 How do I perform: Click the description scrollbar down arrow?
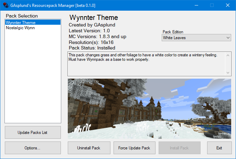[x=228, y=72]
